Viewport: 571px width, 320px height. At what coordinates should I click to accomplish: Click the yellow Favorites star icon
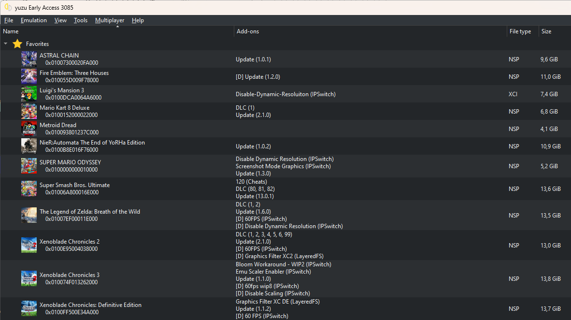coord(17,44)
